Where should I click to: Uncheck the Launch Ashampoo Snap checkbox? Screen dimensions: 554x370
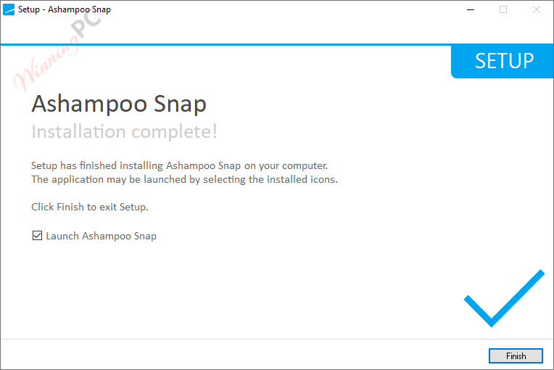point(37,235)
